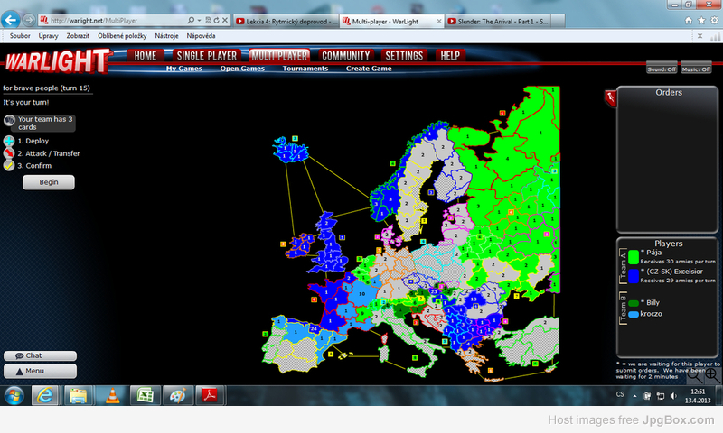This screenshot has height=433, width=723.
Task: Click the red icon on Orders panel corner
Action: 611,97
